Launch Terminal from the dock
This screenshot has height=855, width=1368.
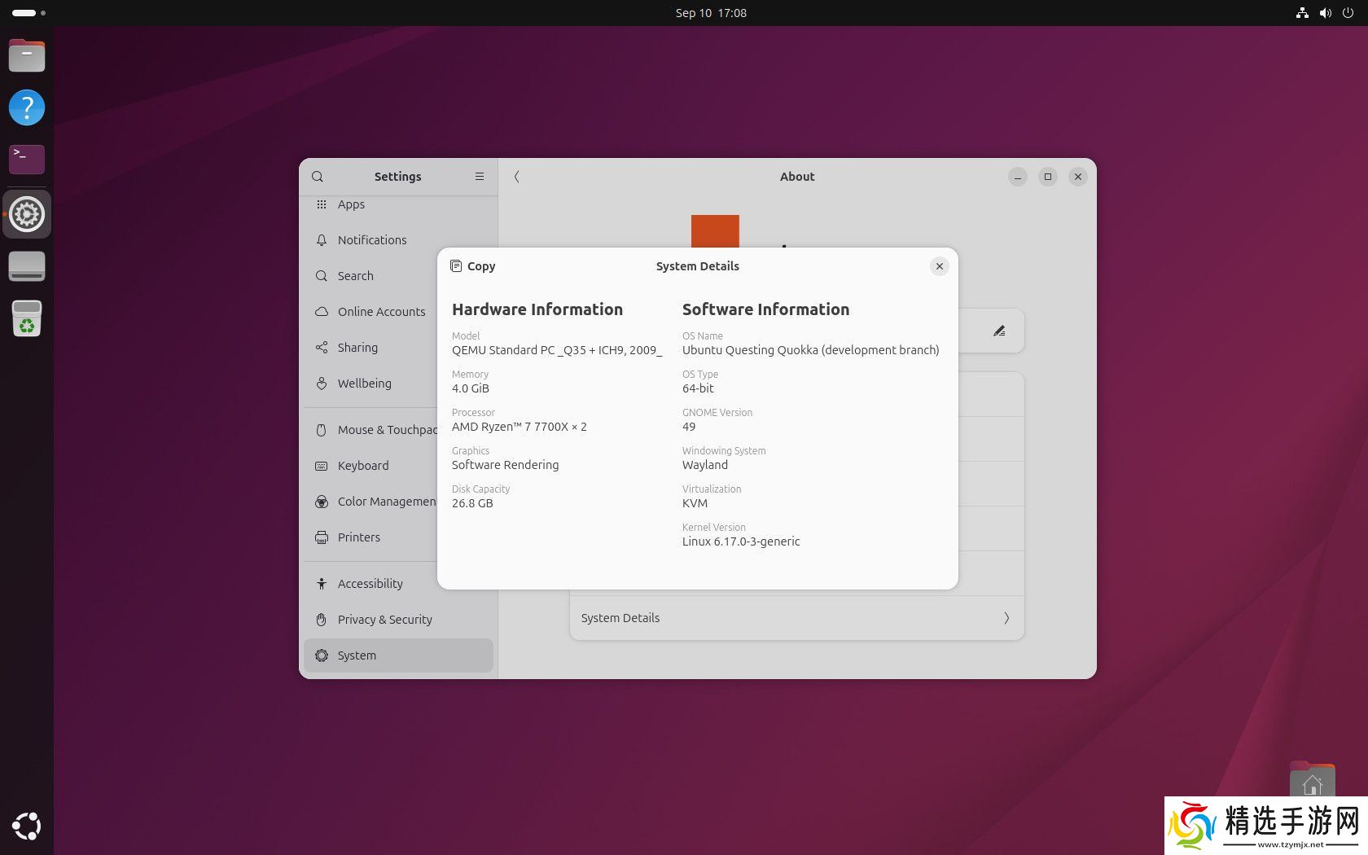coord(27,159)
